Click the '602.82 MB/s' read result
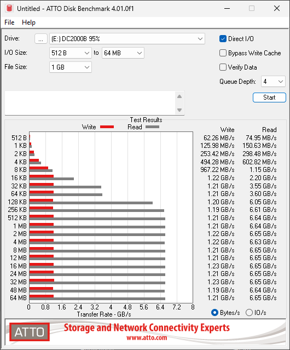Image resolution: width=290 pixels, height=350 pixels. point(259,162)
